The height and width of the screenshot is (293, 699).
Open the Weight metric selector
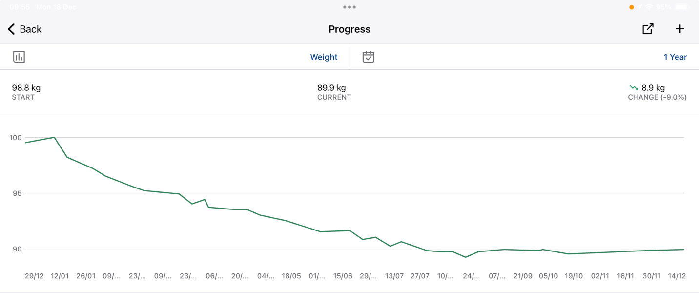pyautogui.click(x=324, y=57)
